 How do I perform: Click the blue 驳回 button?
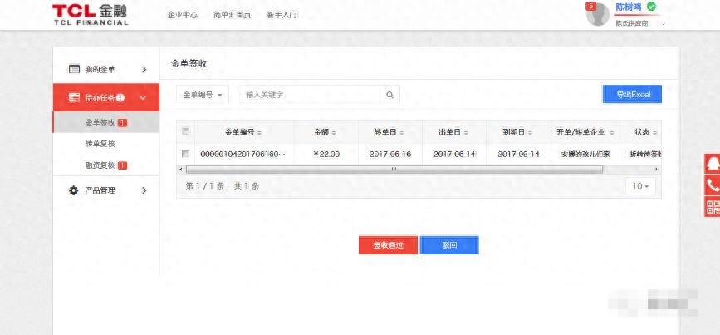point(449,245)
